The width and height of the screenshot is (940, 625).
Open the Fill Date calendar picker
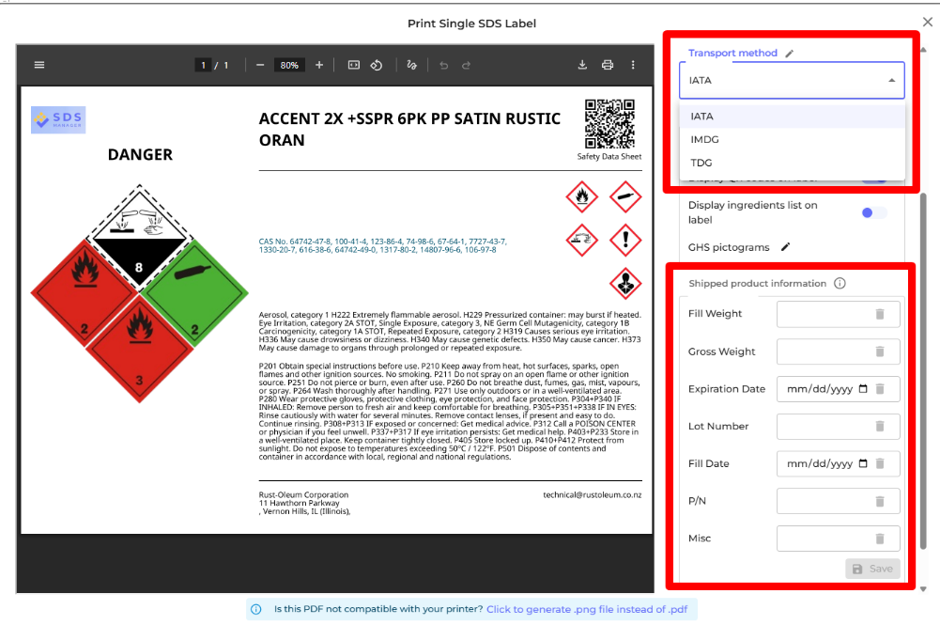(863, 463)
